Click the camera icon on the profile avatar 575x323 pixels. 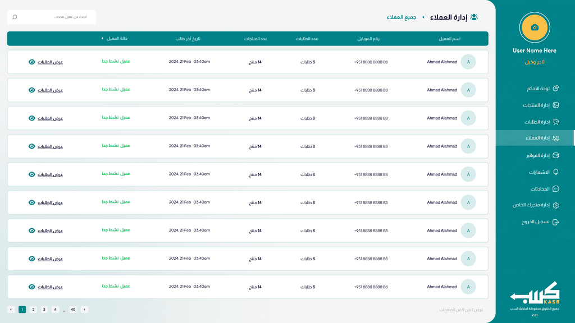(x=535, y=27)
